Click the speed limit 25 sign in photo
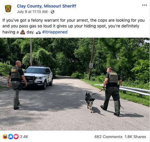Image resolution: width=150 pixels, height=142 pixels. pos(91,65)
